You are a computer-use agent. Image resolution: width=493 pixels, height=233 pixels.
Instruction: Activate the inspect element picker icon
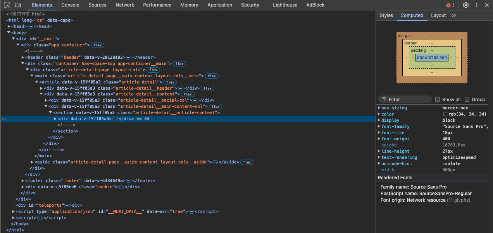tap(7, 5)
